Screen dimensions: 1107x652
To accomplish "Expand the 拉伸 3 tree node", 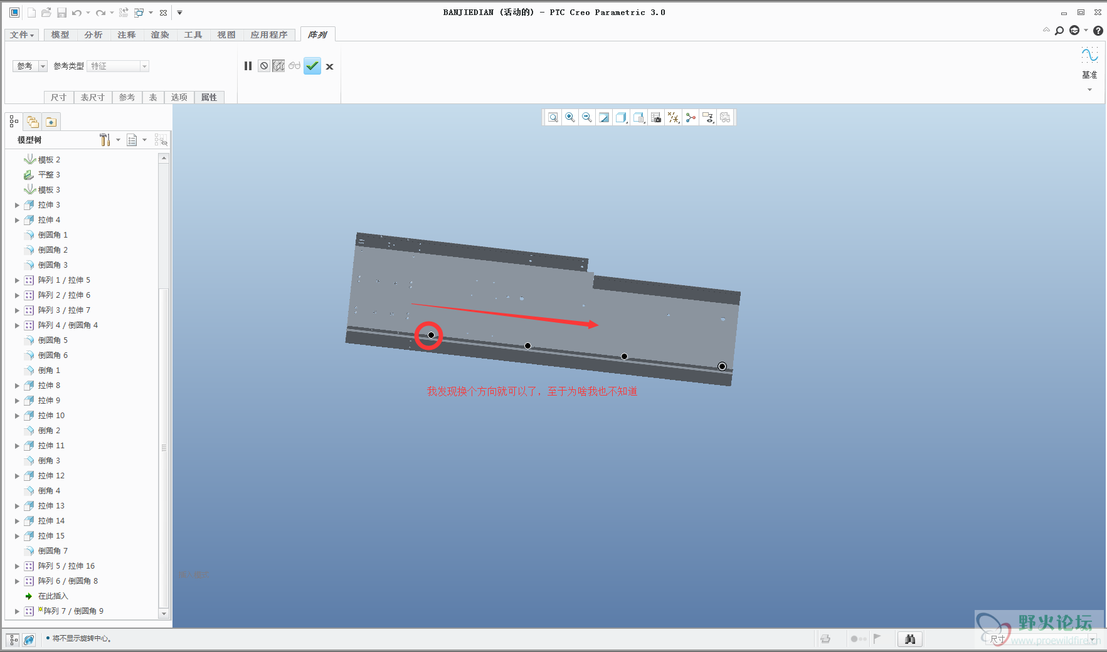I will [17, 205].
